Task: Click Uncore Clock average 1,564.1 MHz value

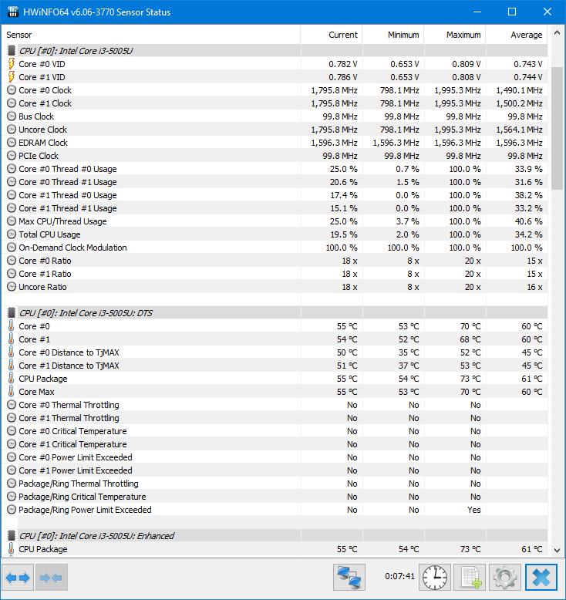Action: point(519,130)
